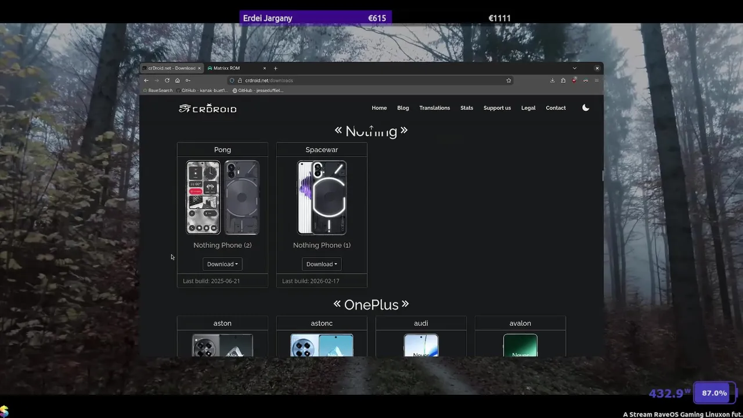Click the Pong codename header
The width and height of the screenshot is (743, 418).
tap(222, 150)
